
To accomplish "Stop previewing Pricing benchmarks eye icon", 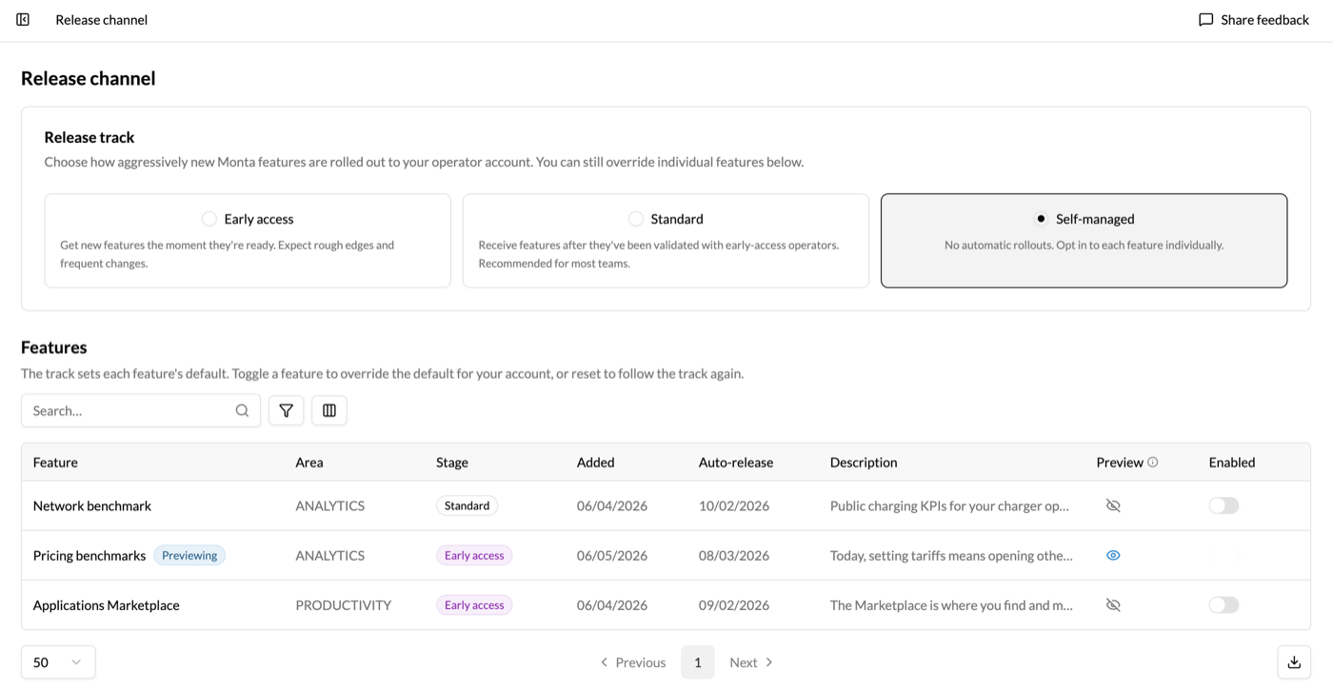I will click(1113, 555).
